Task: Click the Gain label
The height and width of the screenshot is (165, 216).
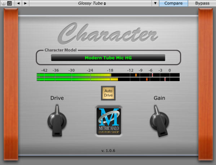Action: point(159,98)
